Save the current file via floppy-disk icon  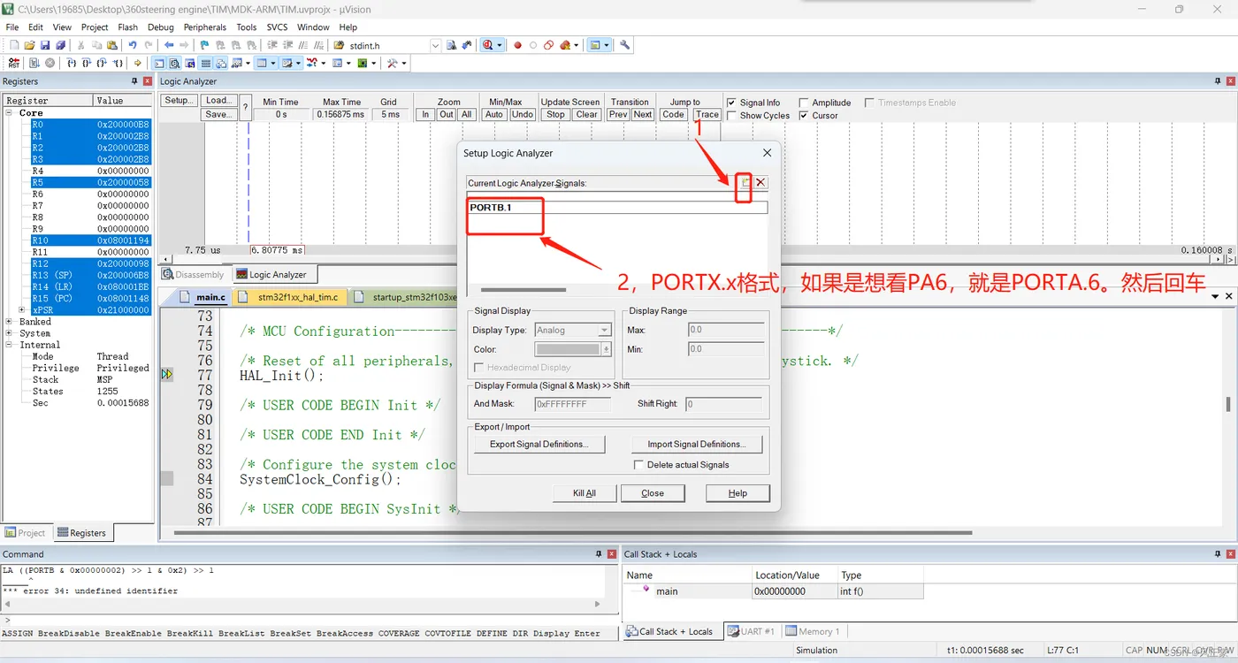pyautogui.click(x=45, y=45)
